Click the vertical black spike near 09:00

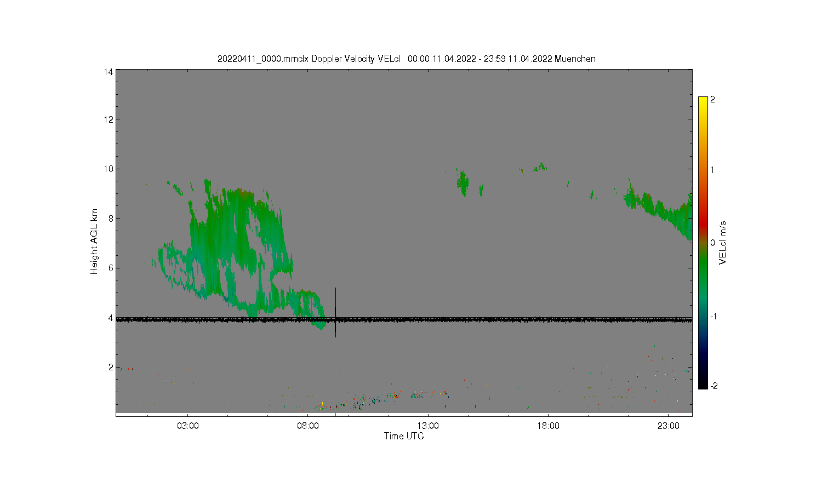(x=335, y=312)
